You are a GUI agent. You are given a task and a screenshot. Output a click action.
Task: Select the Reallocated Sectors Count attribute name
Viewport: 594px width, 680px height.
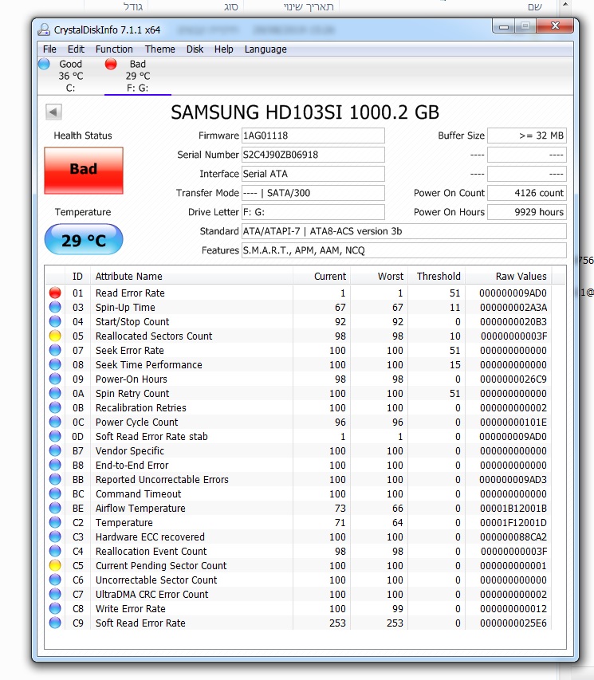[x=154, y=336]
